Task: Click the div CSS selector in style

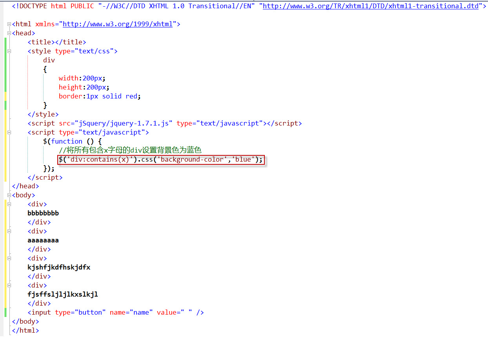Action: point(49,60)
